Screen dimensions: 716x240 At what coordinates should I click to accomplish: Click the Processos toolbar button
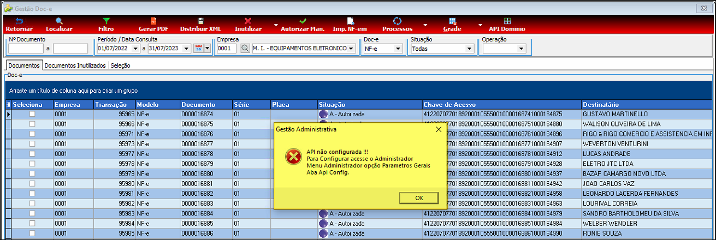pyautogui.click(x=397, y=25)
